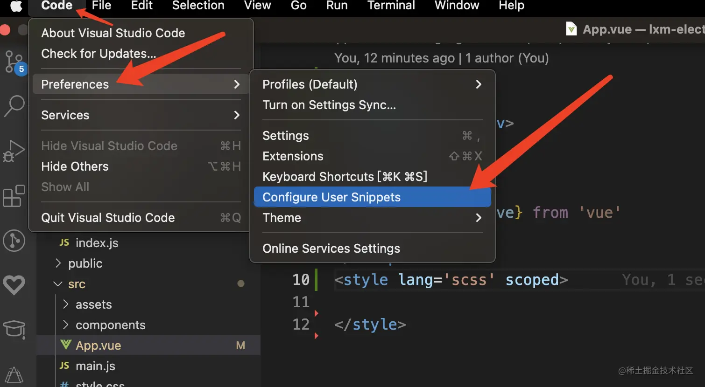Open the Git Graph circular icon

pos(14,241)
